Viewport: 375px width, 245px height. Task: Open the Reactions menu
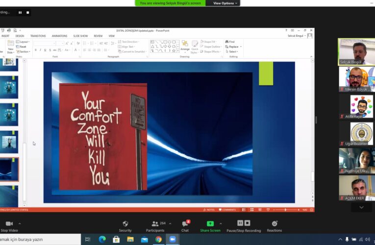coord(274,224)
